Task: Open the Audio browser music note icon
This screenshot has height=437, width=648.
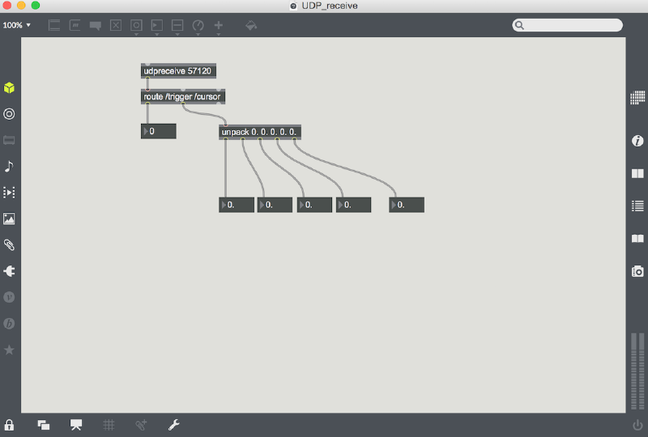Action: (9, 166)
